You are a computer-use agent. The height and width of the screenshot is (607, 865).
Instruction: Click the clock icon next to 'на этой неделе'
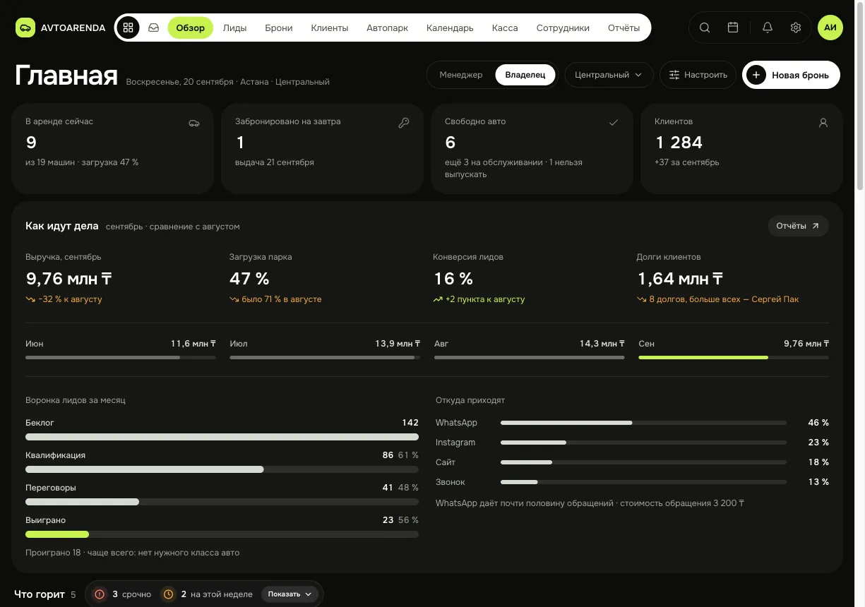click(x=169, y=594)
